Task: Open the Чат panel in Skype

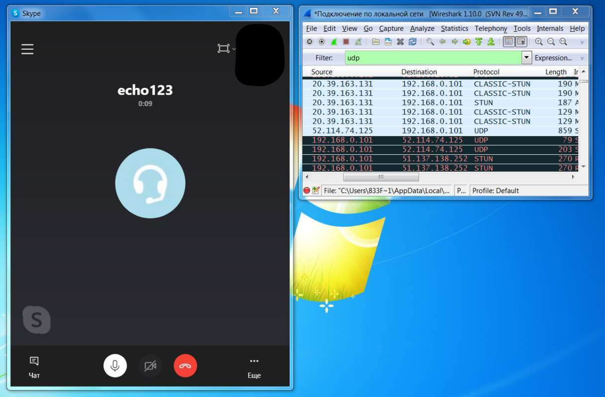Action: [x=34, y=367]
